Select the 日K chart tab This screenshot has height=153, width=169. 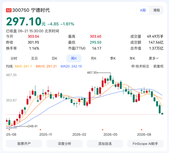(x=55, y=58)
